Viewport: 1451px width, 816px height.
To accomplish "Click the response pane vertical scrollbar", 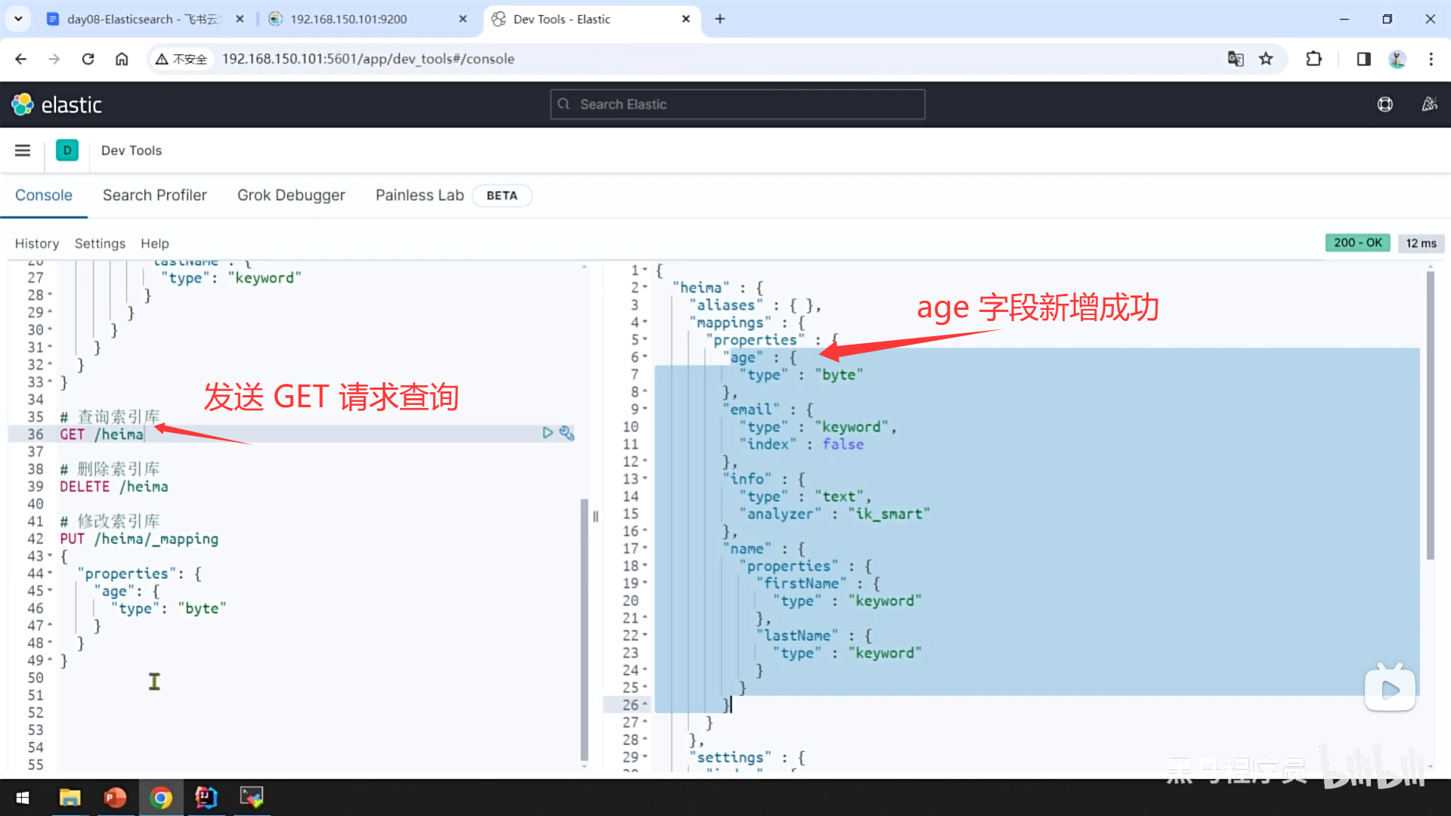I will coord(1430,416).
